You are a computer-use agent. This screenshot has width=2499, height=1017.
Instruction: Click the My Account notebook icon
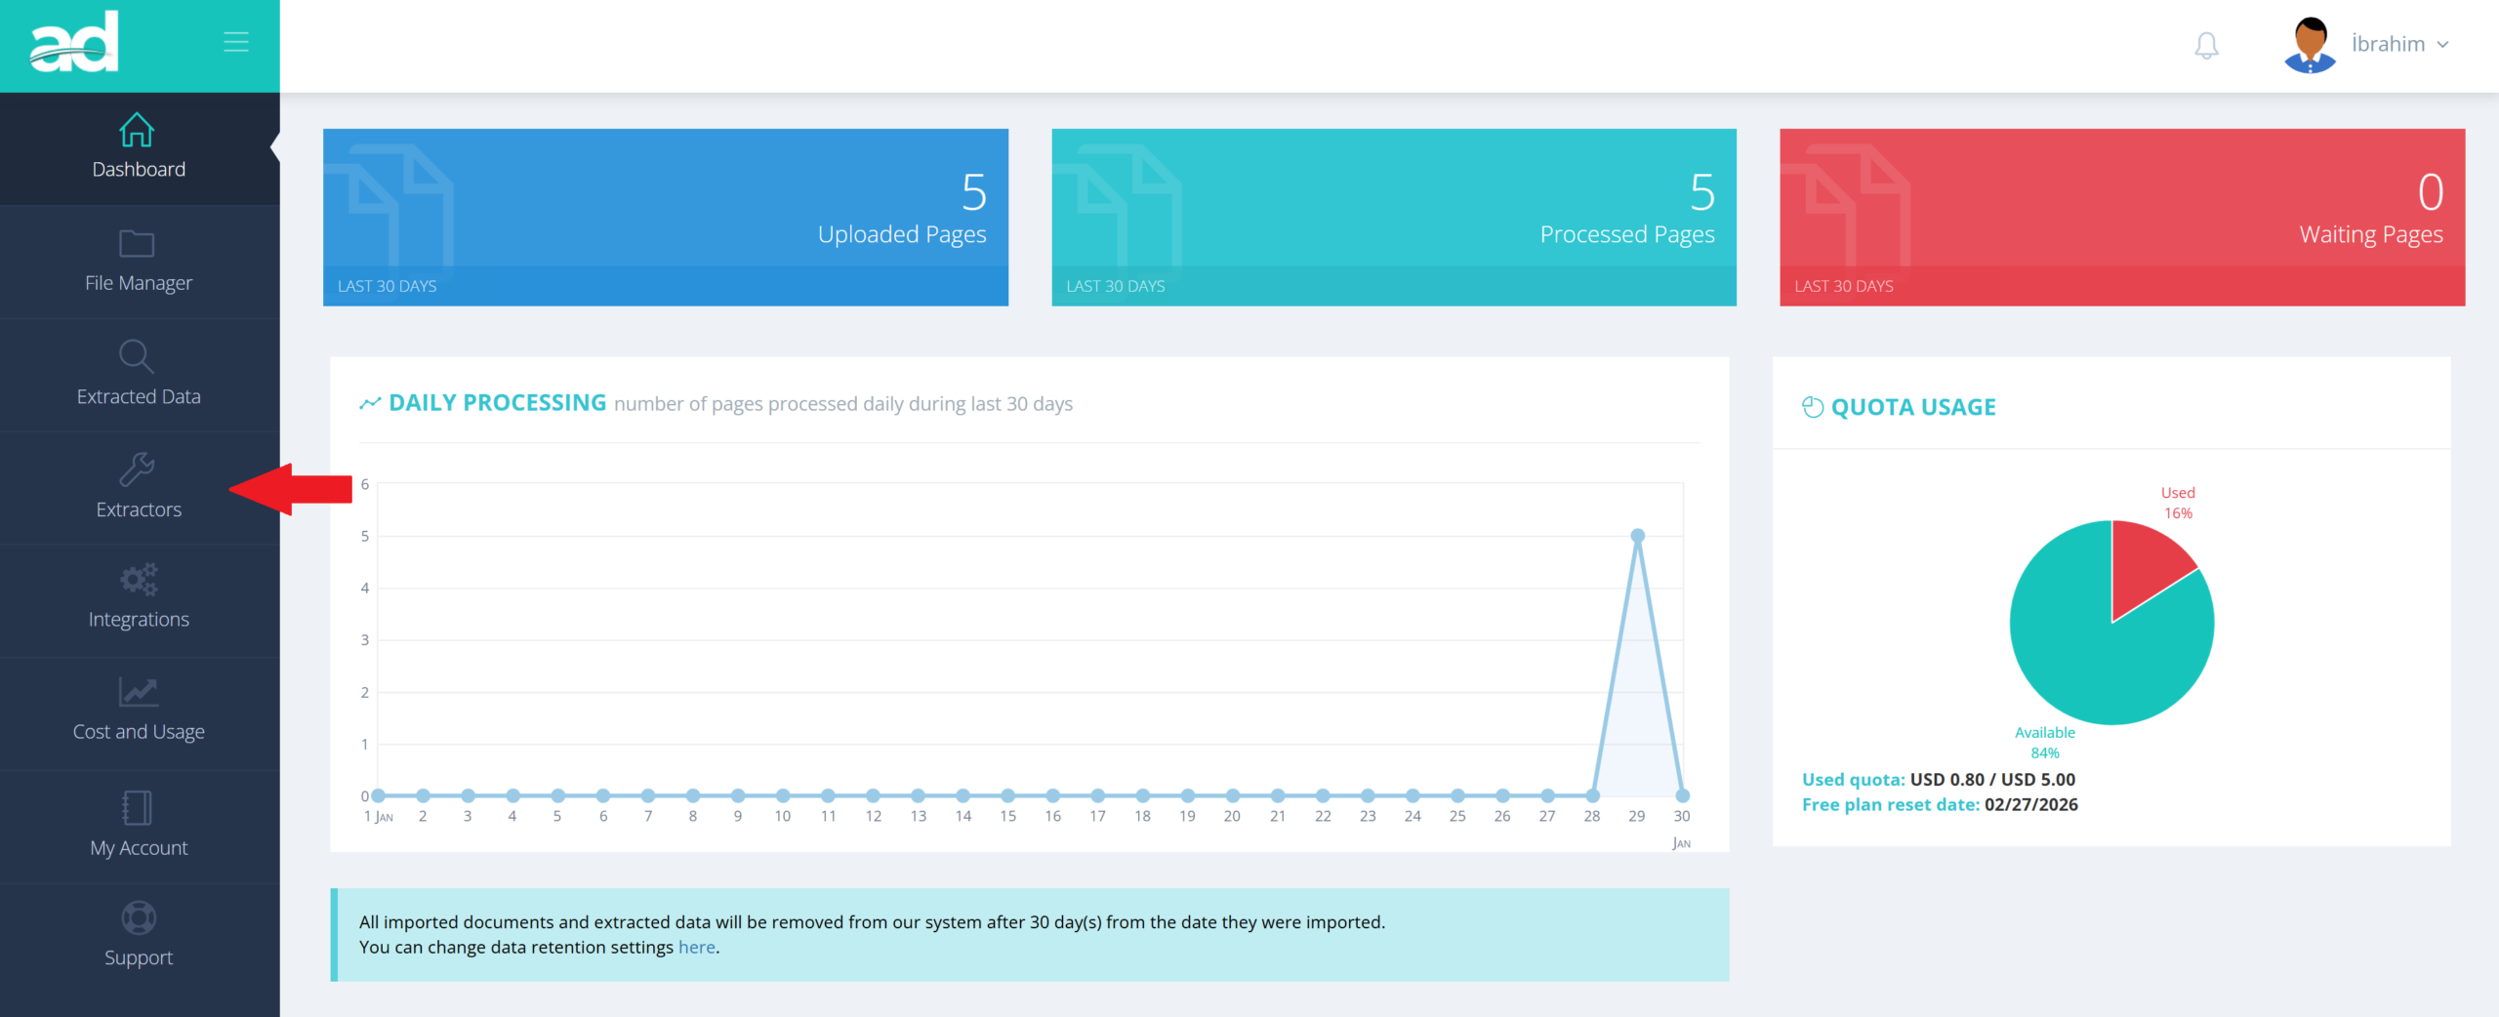tap(137, 808)
